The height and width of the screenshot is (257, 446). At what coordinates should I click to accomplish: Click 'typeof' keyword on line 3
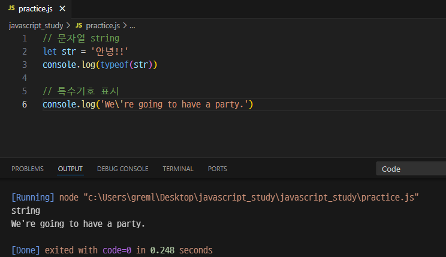114,65
